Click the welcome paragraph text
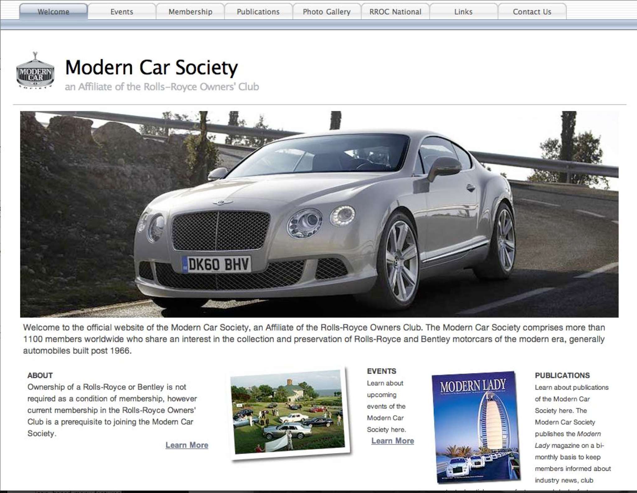 pyautogui.click(x=314, y=339)
